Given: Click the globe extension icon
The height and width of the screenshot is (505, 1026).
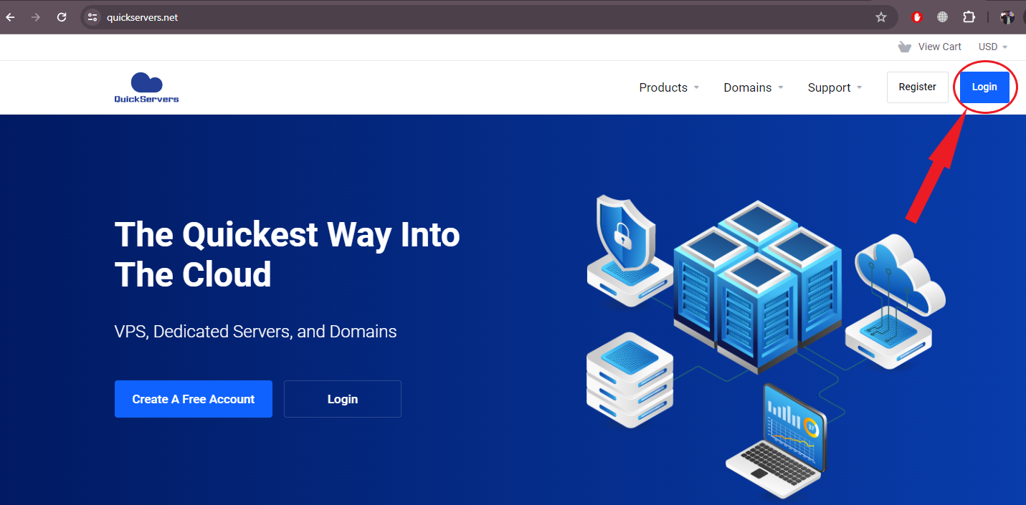Looking at the screenshot, I should pyautogui.click(x=943, y=17).
